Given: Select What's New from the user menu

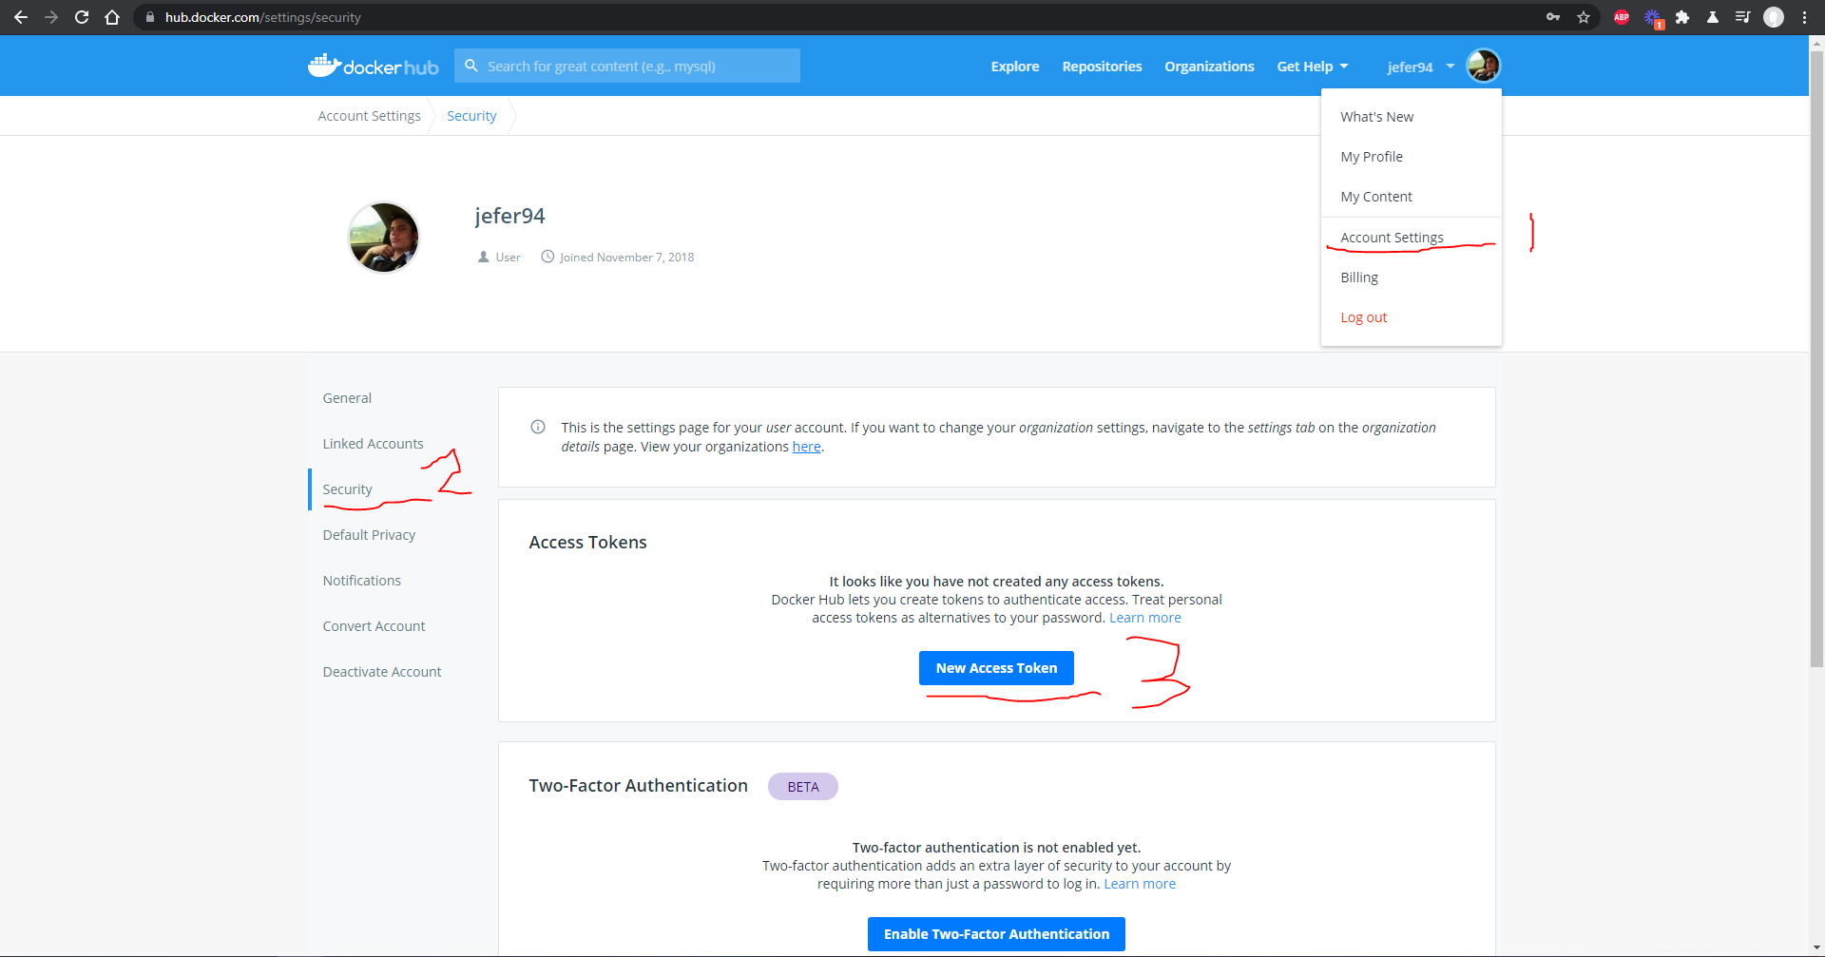Looking at the screenshot, I should click(x=1377, y=117).
